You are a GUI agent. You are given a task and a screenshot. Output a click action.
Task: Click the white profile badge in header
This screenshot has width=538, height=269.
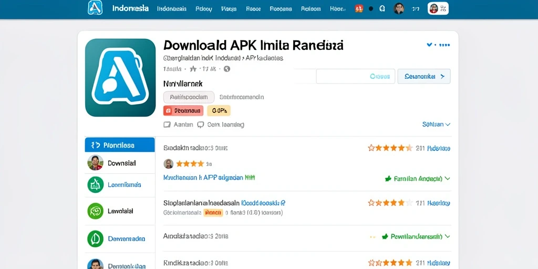coord(438,8)
